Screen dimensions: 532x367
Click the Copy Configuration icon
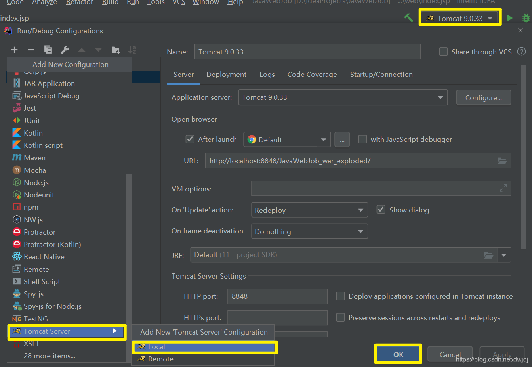[48, 50]
